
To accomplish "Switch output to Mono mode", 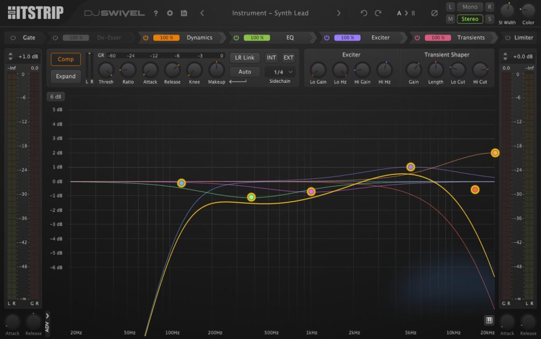I will (x=470, y=7).
